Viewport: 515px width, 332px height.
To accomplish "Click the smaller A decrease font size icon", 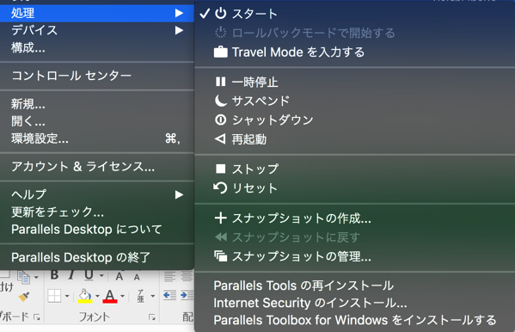I will click(x=137, y=277).
